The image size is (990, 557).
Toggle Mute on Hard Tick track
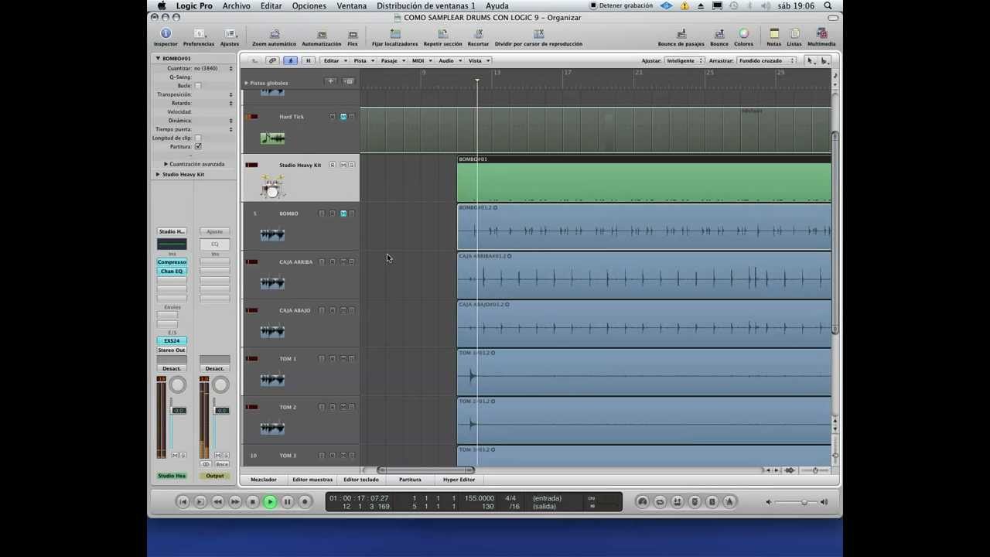[x=343, y=117]
